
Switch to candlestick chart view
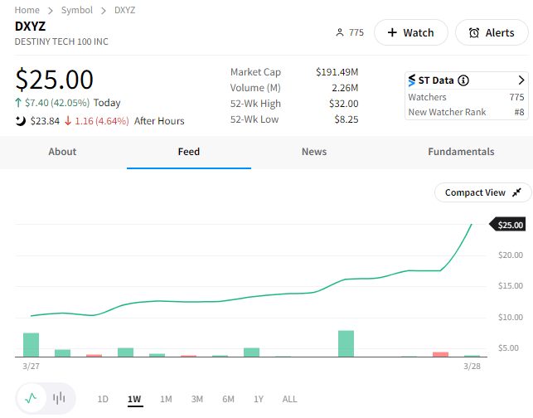[59, 398]
